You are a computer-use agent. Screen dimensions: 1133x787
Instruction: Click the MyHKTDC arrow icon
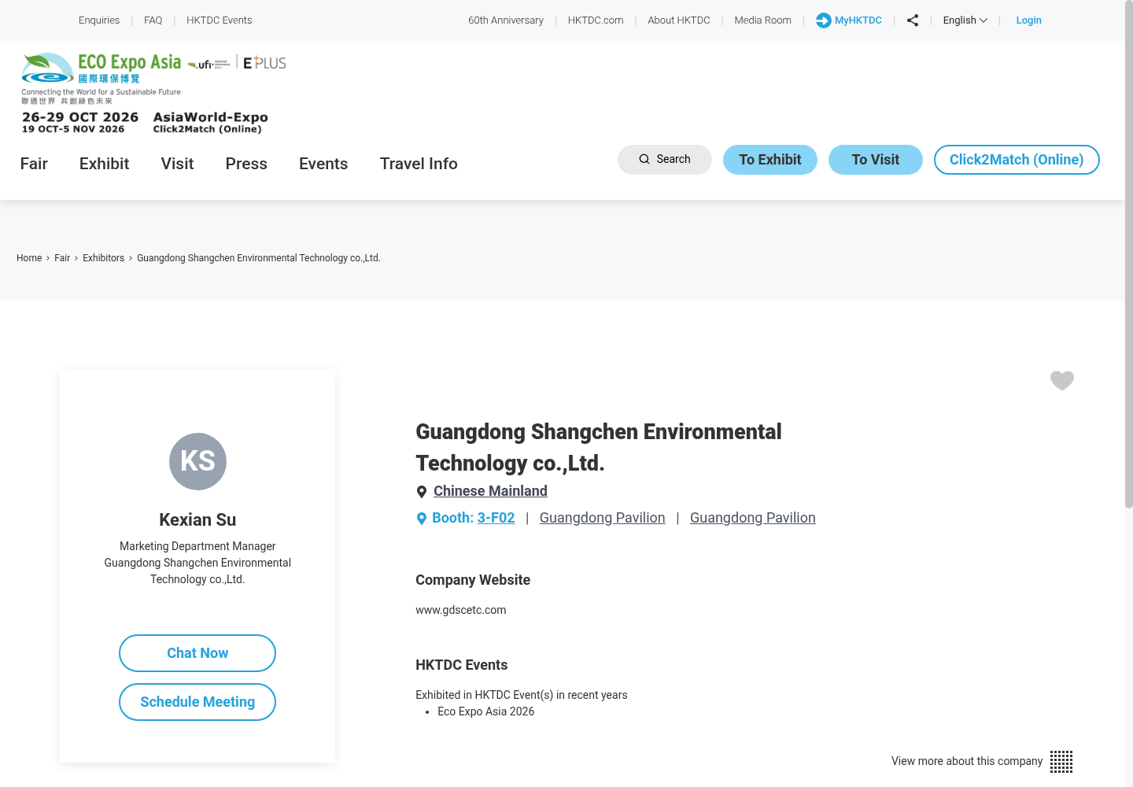click(824, 20)
